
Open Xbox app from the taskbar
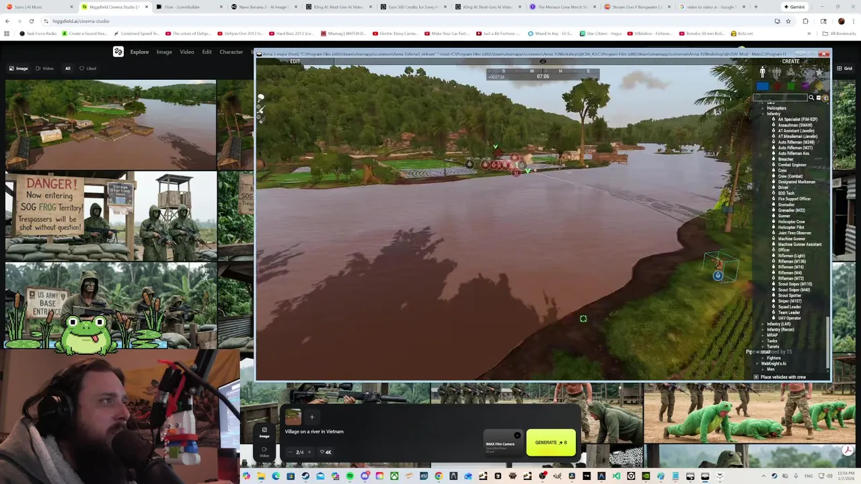[394, 476]
